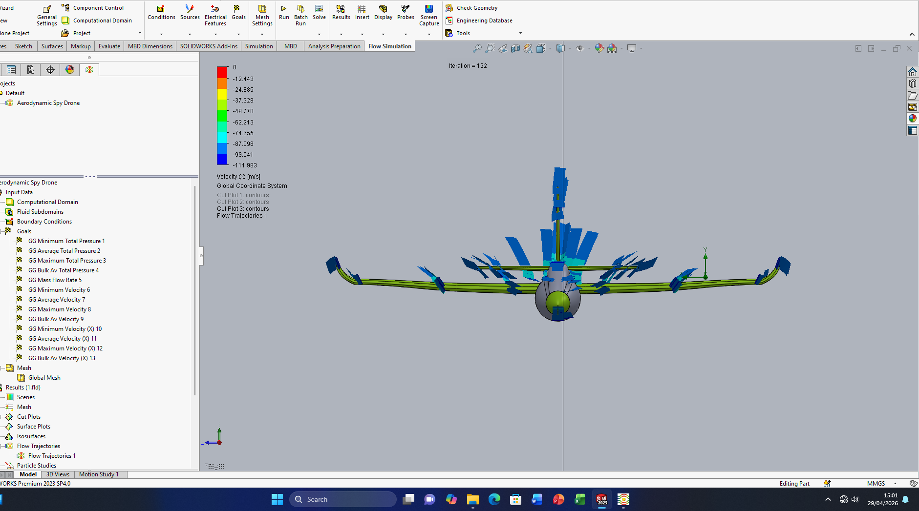Run Check Geometry
The image size is (919, 511).
click(x=471, y=8)
